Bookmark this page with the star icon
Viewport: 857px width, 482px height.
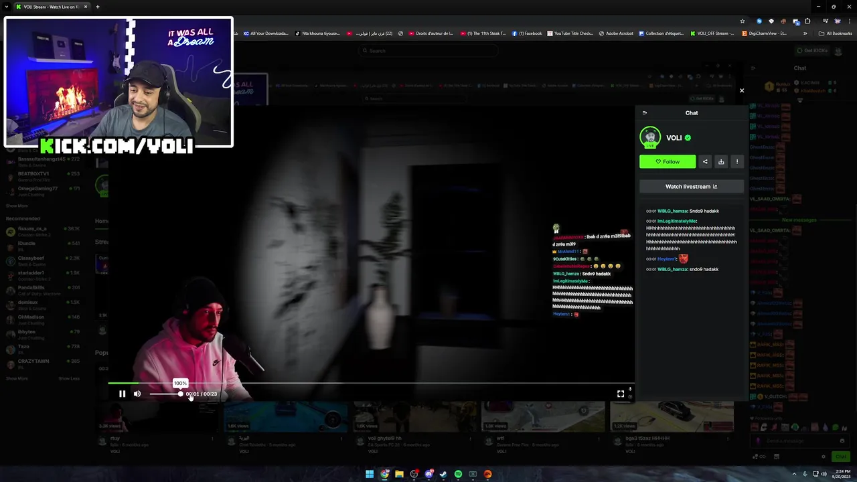[744, 21]
